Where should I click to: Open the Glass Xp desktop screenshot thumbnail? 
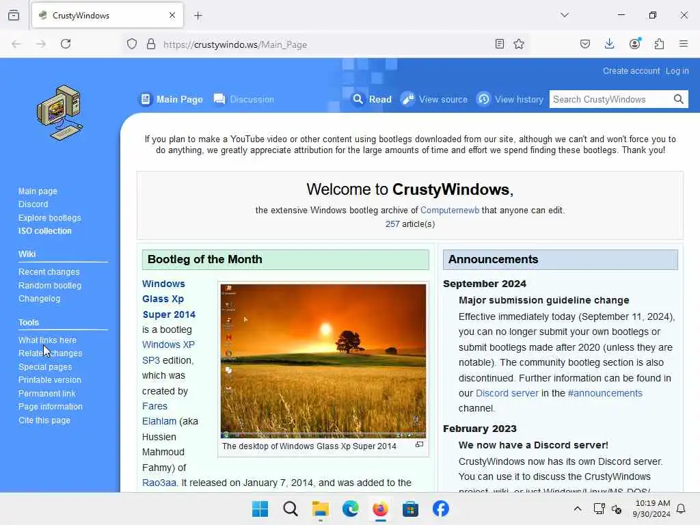click(323, 361)
